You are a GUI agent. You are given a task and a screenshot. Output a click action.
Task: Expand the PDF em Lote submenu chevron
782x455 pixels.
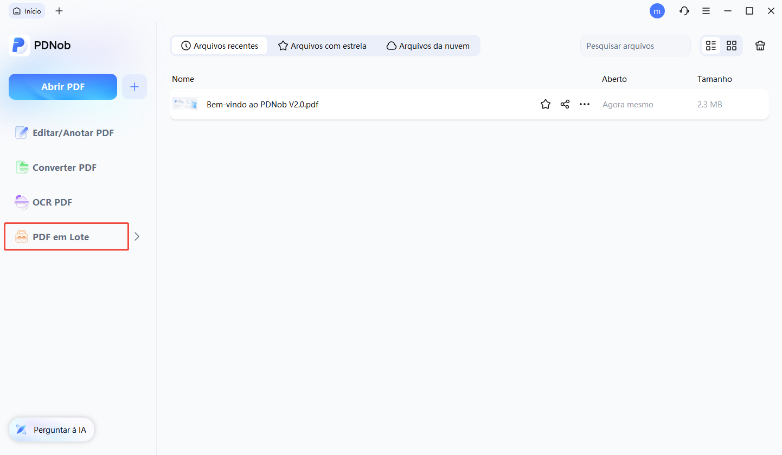click(137, 236)
